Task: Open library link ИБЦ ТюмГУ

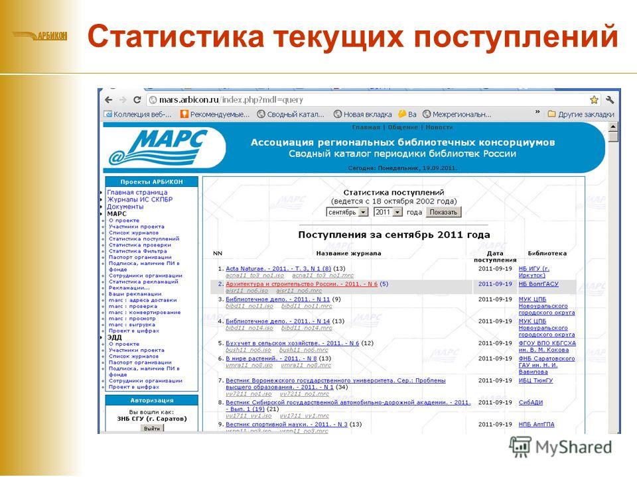Action: (x=535, y=380)
